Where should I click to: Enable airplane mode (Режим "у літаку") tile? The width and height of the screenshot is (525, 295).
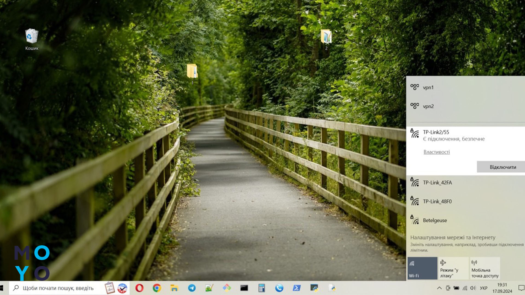coord(453,268)
